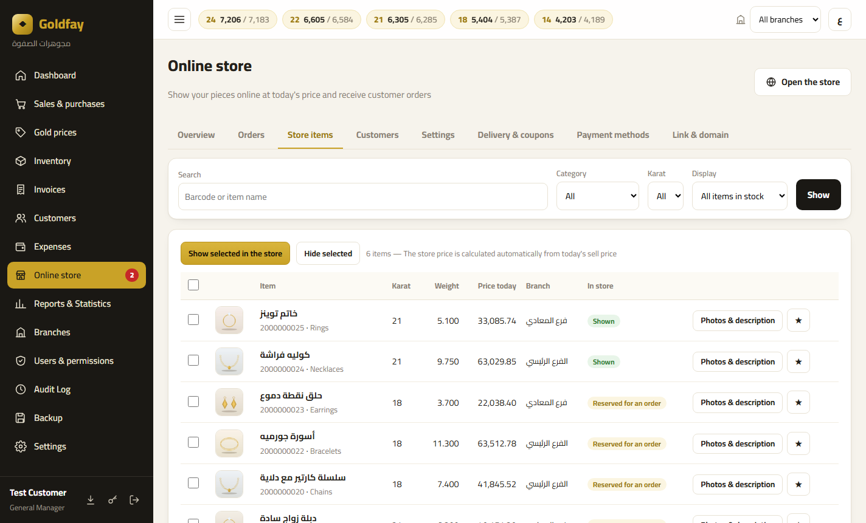Open Photos & description for item 2000000024
Image resolution: width=866 pixels, height=523 pixels.
(738, 361)
